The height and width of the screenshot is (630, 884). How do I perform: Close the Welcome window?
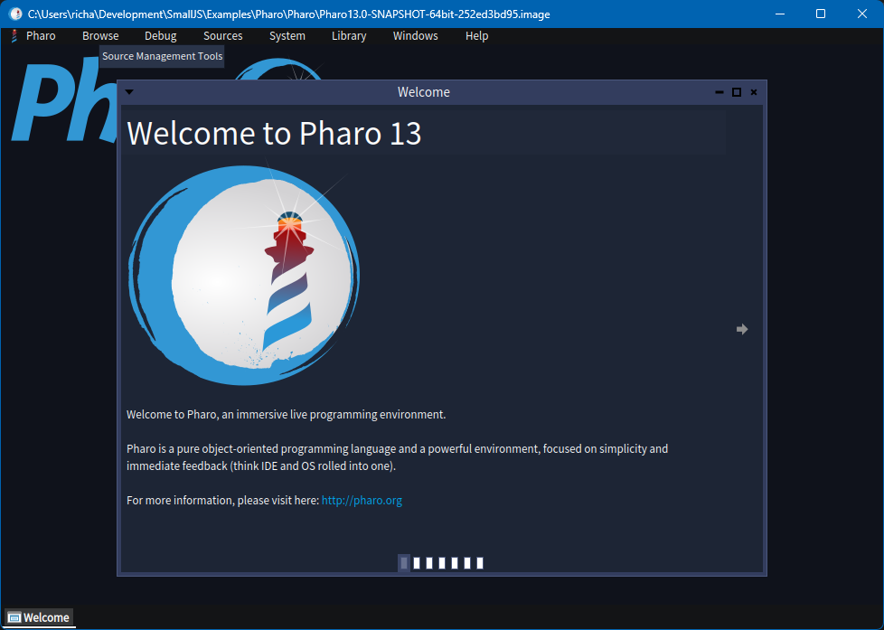(754, 92)
